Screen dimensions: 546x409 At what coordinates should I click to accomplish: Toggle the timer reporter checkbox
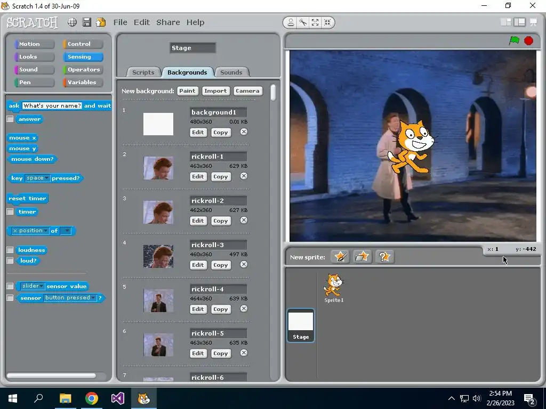10,211
